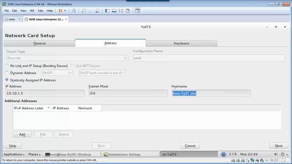Click the Next button
This screenshot has width=292, height=164.
pos(279,146)
